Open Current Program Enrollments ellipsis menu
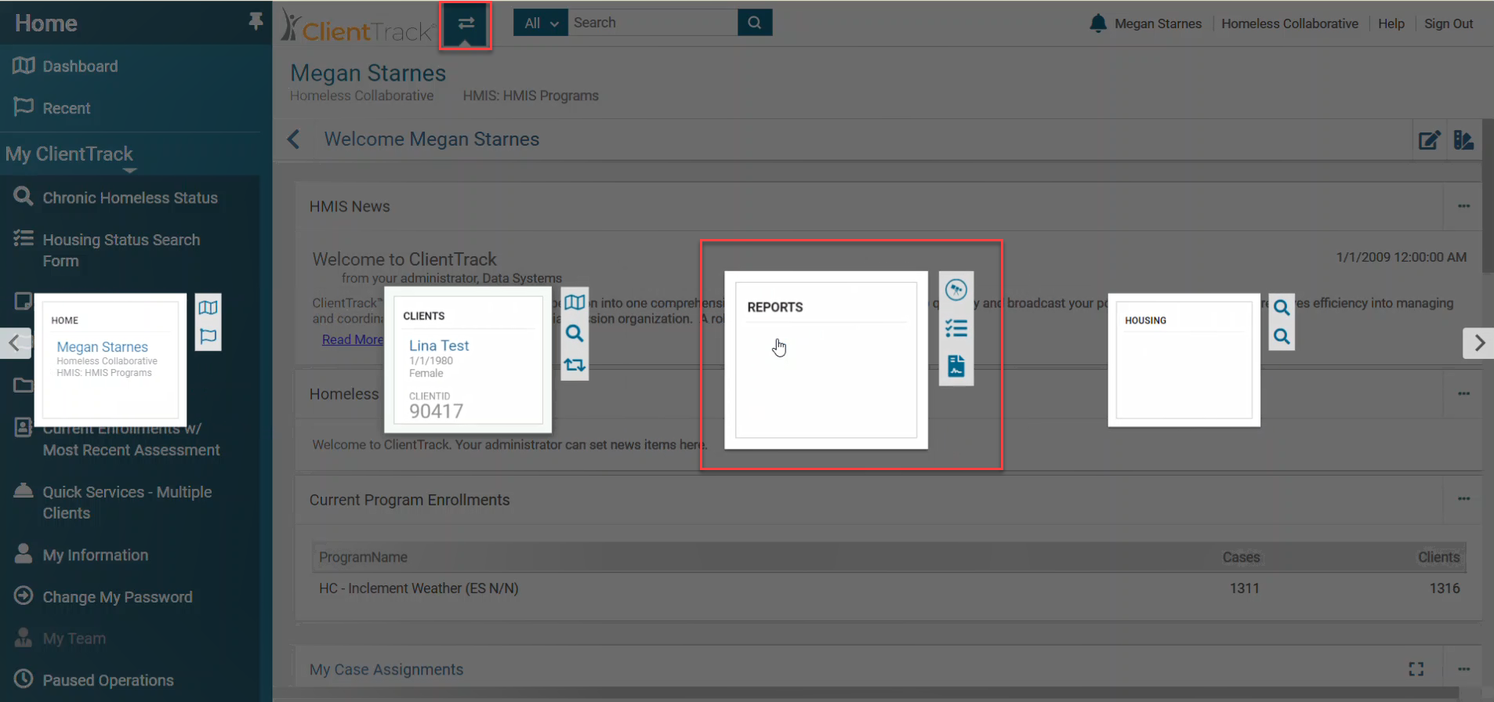 (x=1463, y=499)
